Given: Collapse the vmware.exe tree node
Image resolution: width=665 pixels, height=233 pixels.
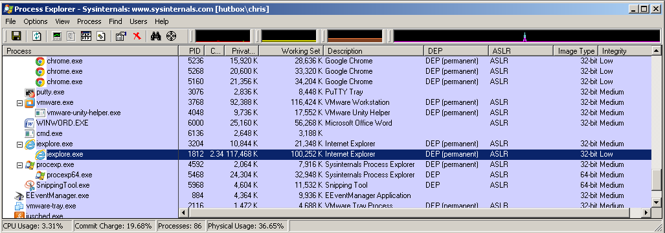Looking at the screenshot, I should tap(19, 102).
